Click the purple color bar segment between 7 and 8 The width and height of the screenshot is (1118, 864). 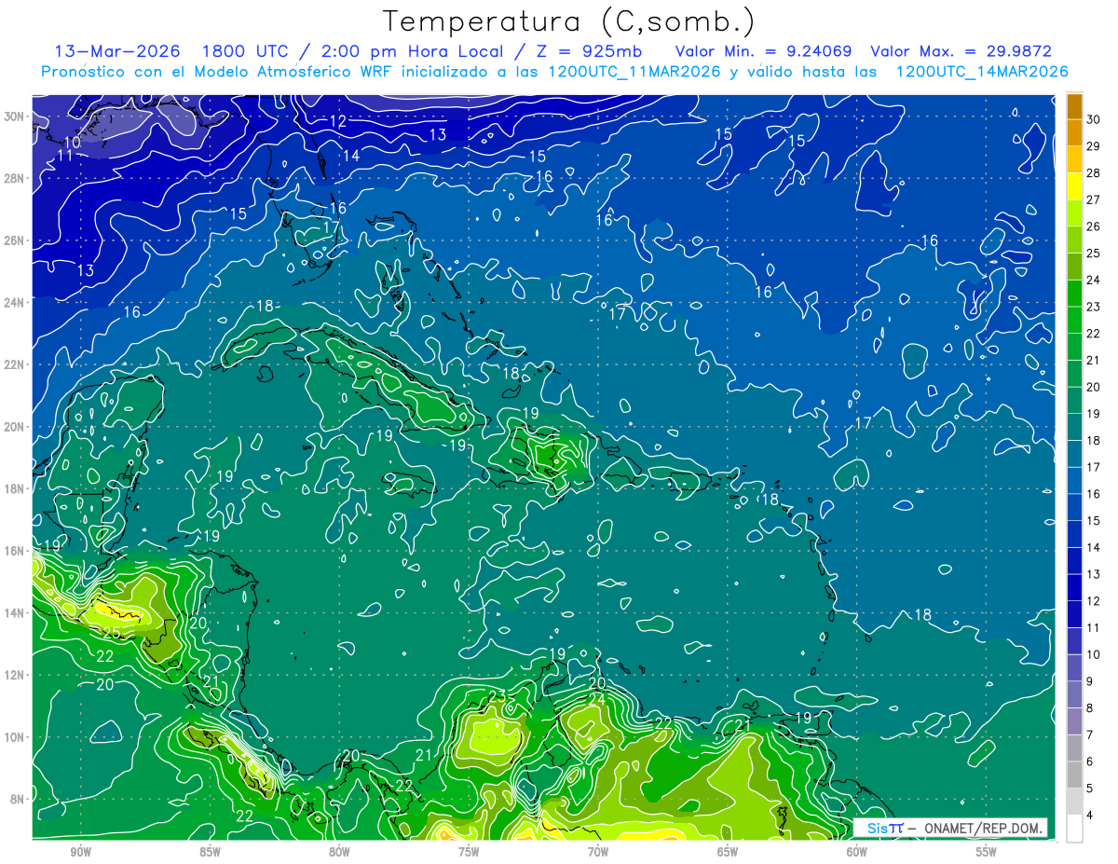tap(1074, 721)
